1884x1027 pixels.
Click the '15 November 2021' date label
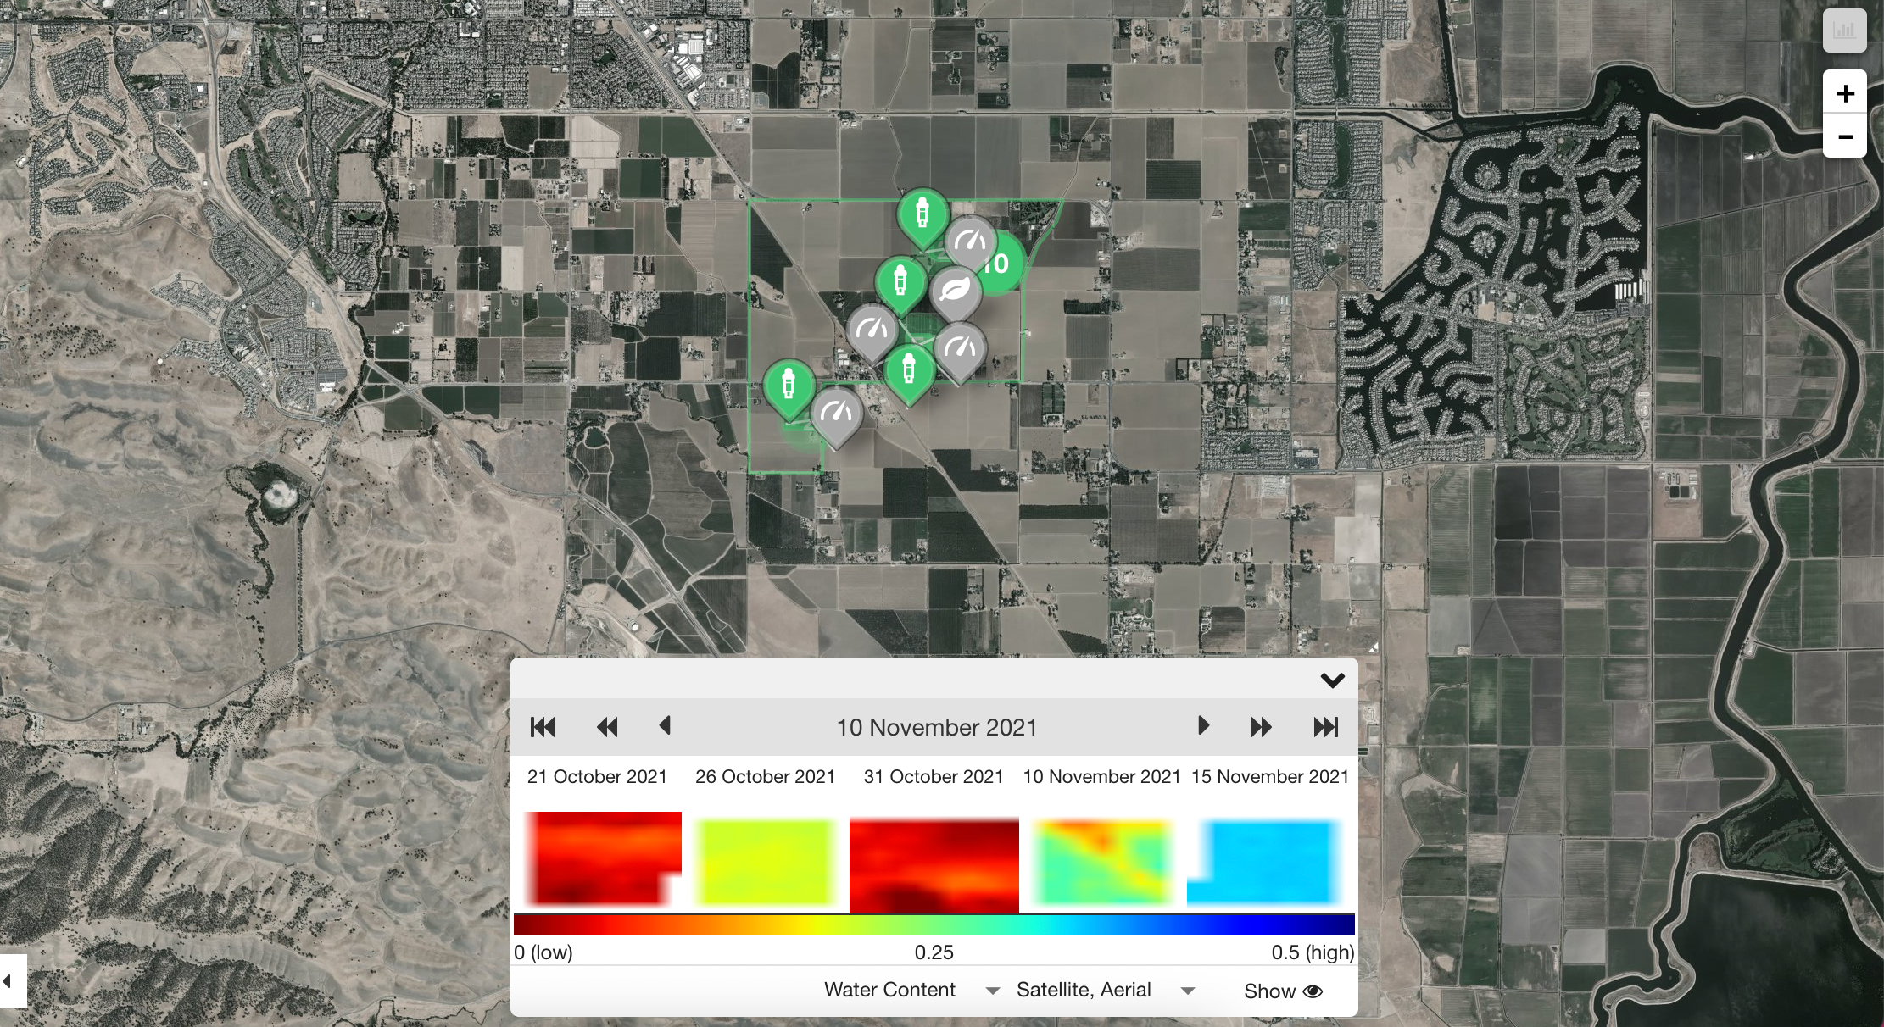[1269, 777]
